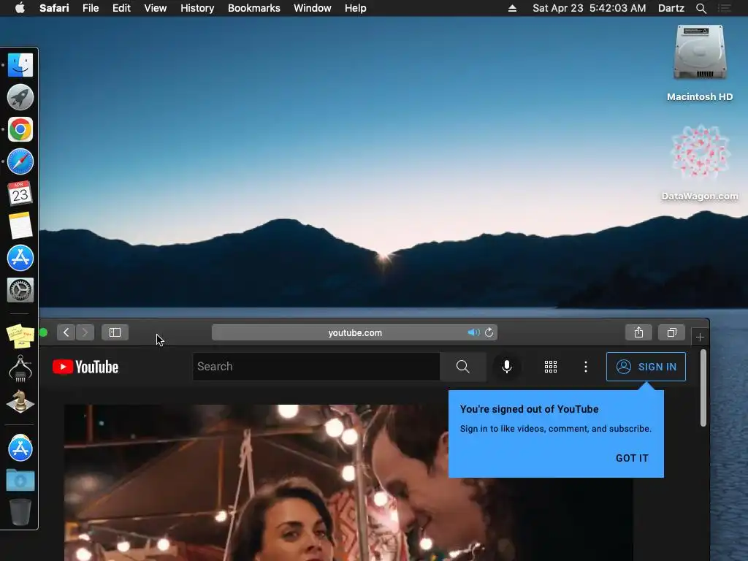Go to YouTube home via logo
Image resolution: width=748 pixels, height=561 pixels.
(85, 367)
